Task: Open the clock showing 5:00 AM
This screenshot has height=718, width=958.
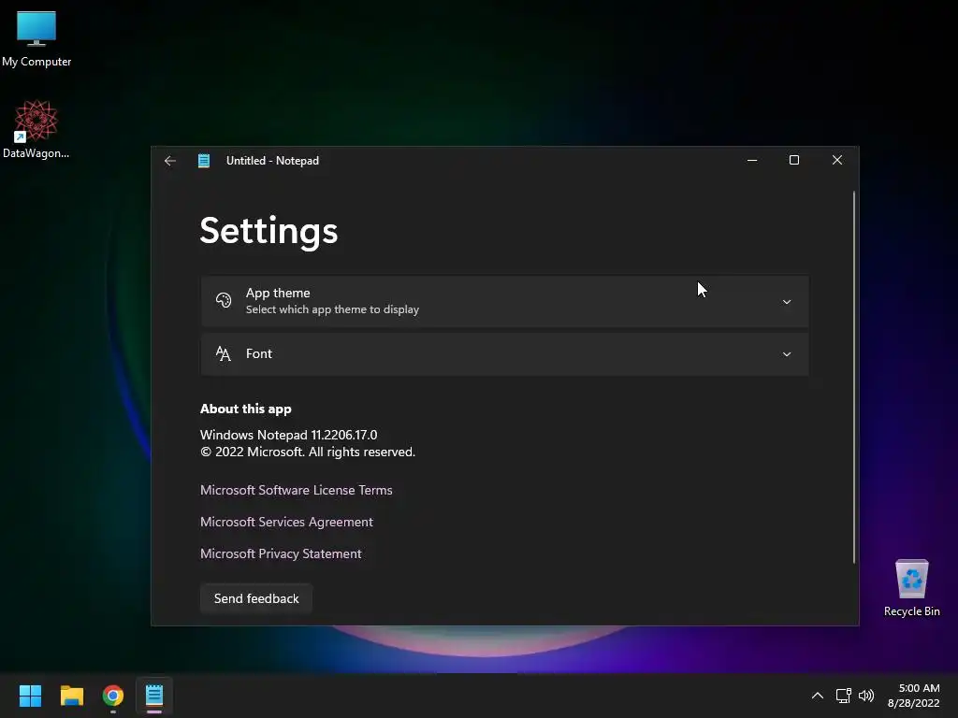Action: (913, 696)
